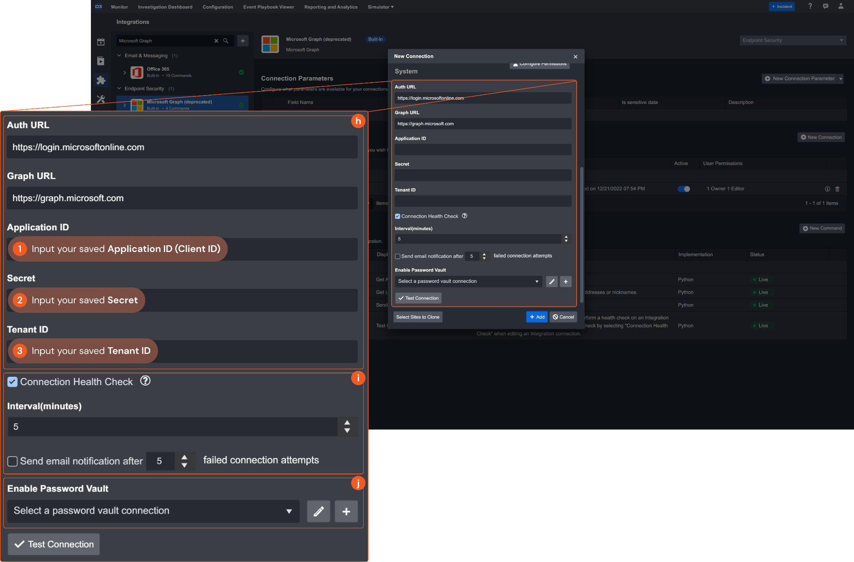Collapse the Email & Messaging category
Image resolution: width=854 pixels, height=562 pixels.
[x=119, y=55]
